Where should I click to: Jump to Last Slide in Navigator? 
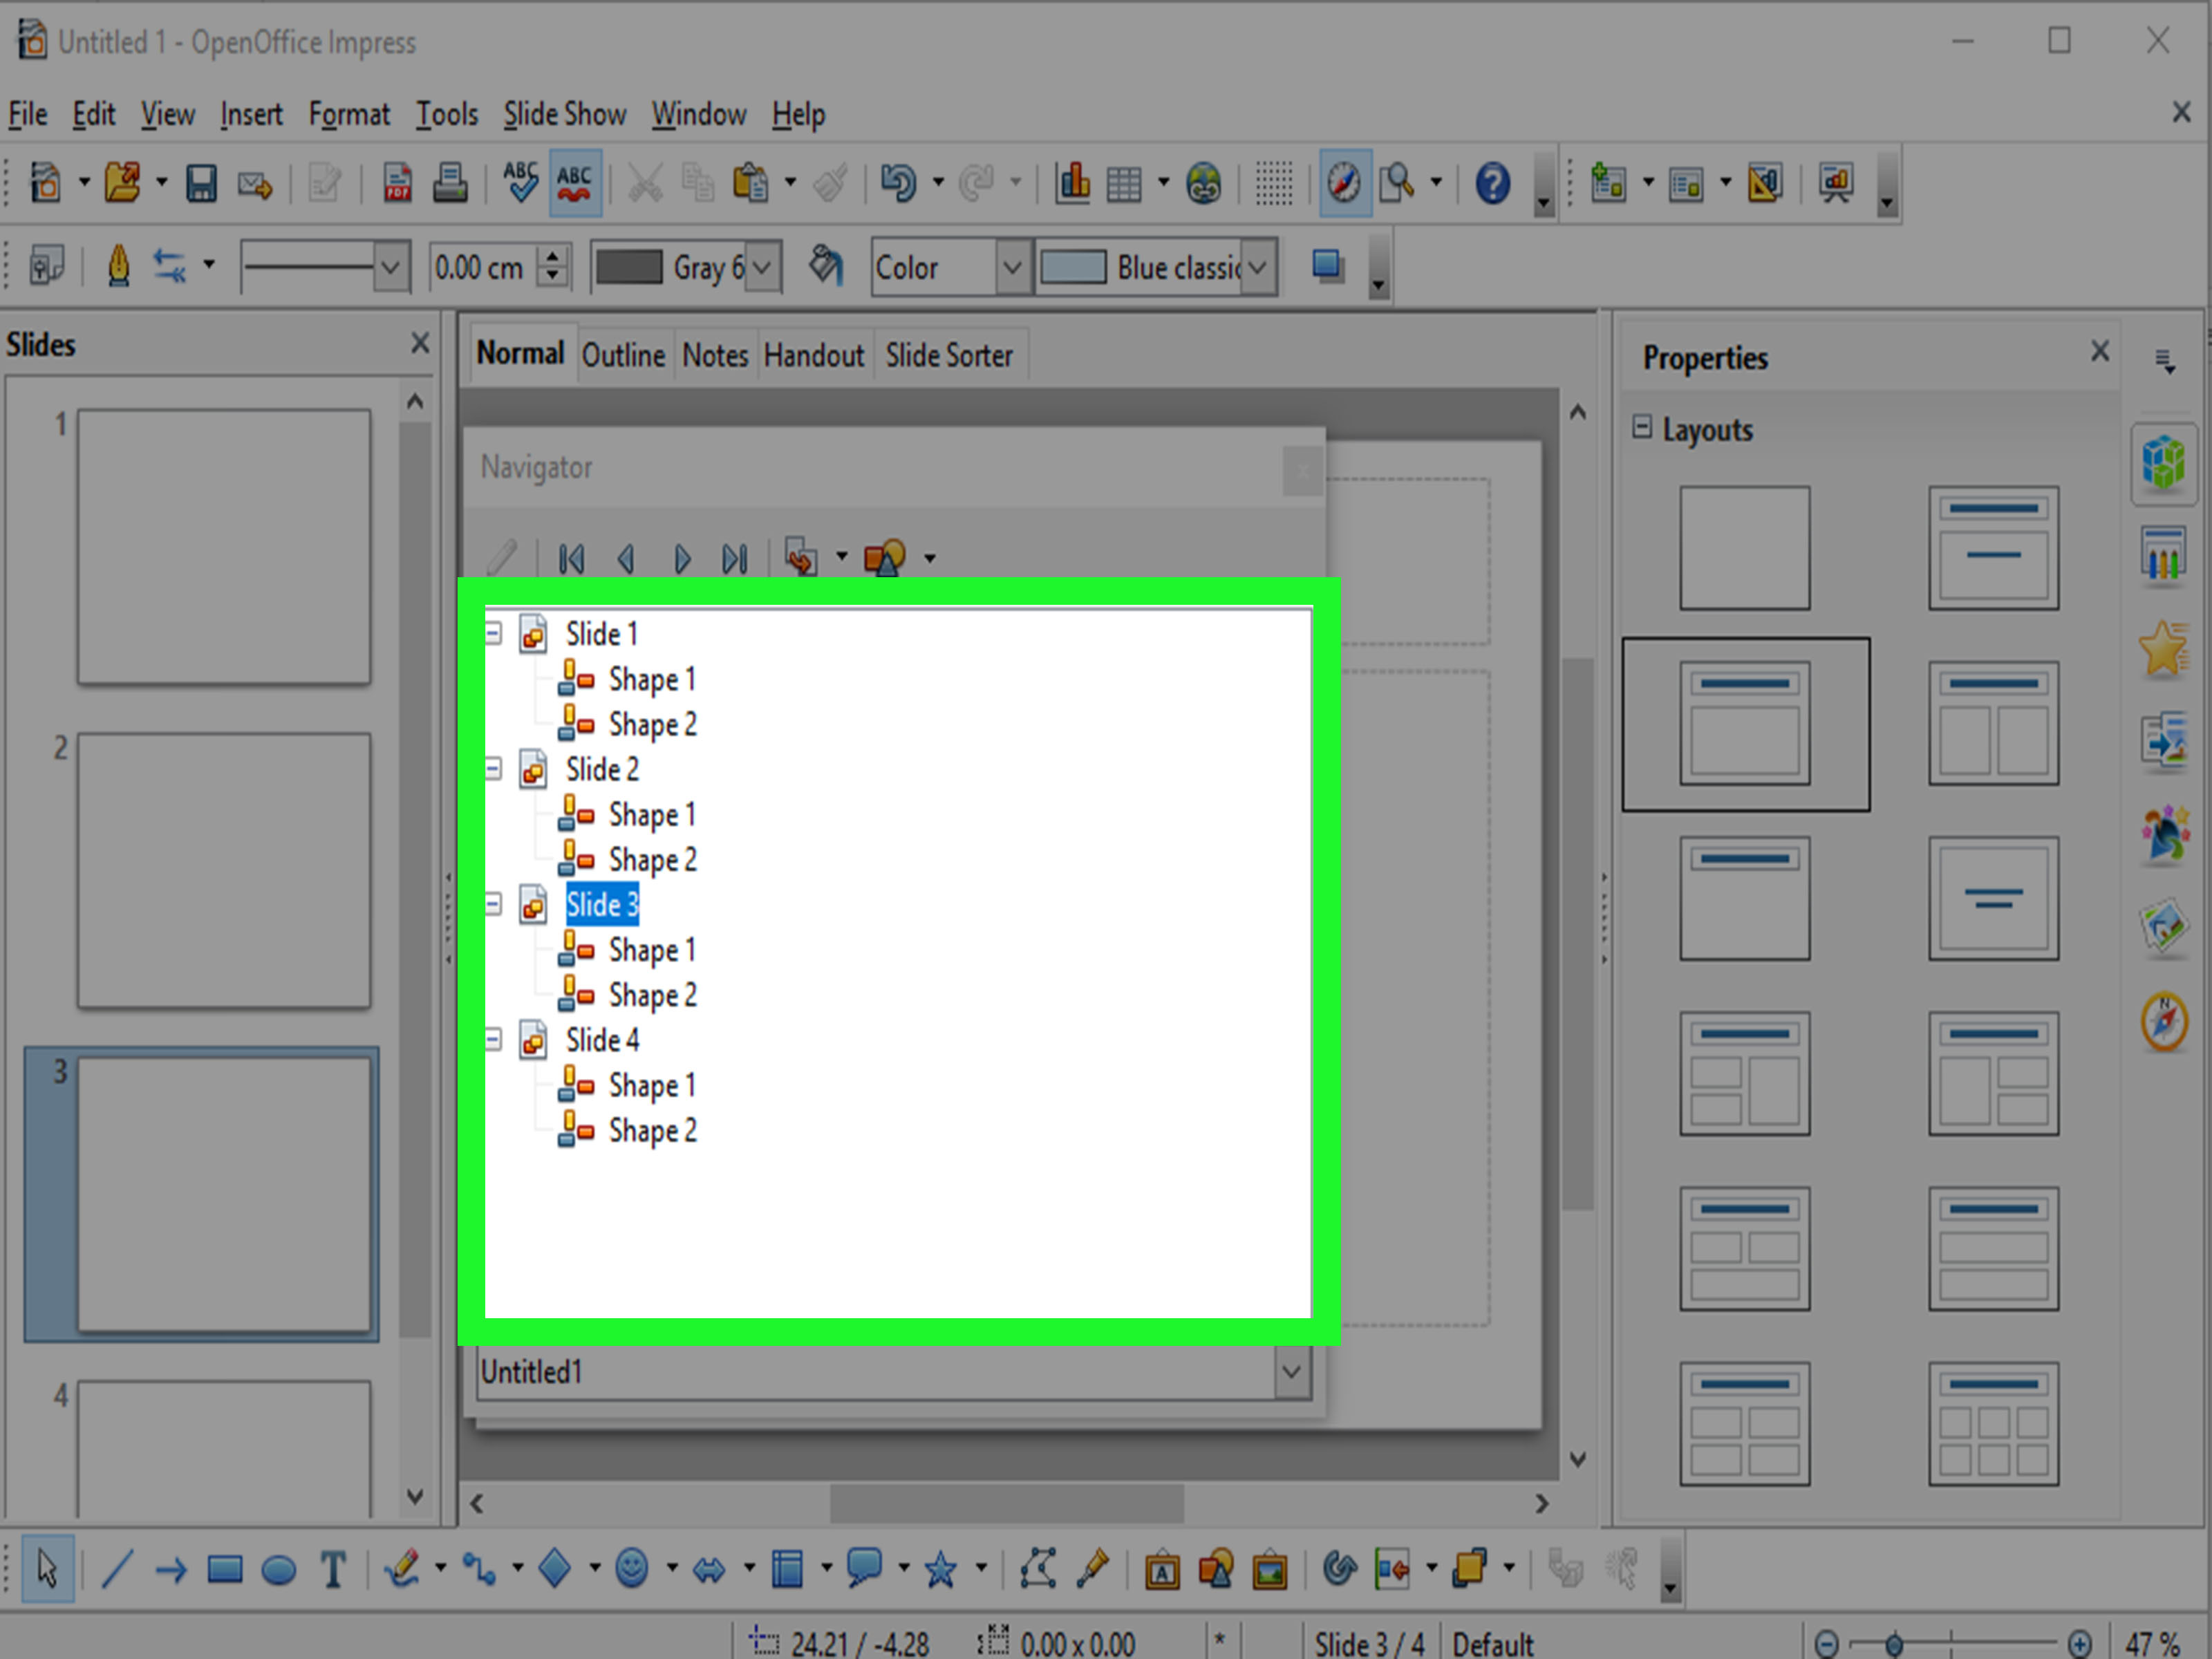735,558
